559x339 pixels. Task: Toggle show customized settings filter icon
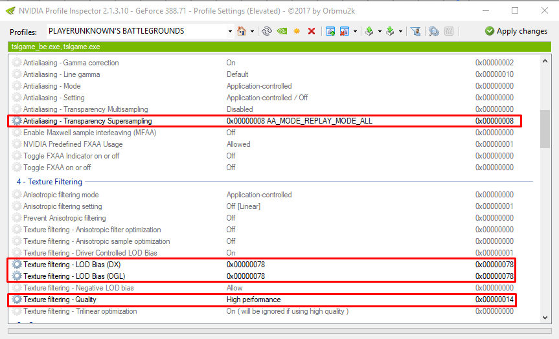click(415, 31)
